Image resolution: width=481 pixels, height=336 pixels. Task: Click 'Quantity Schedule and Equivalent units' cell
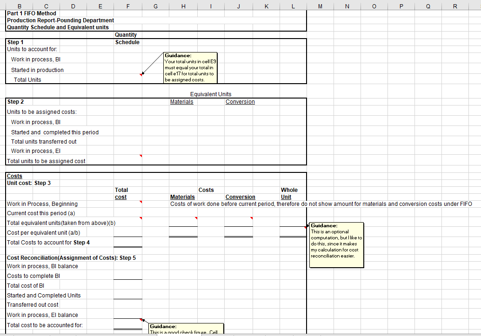point(58,27)
